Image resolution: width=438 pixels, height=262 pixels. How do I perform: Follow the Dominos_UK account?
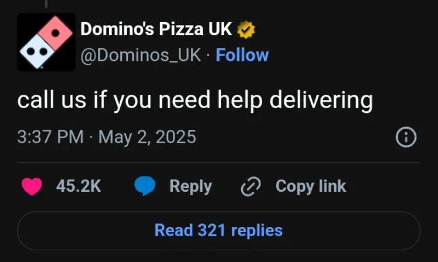(x=242, y=55)
